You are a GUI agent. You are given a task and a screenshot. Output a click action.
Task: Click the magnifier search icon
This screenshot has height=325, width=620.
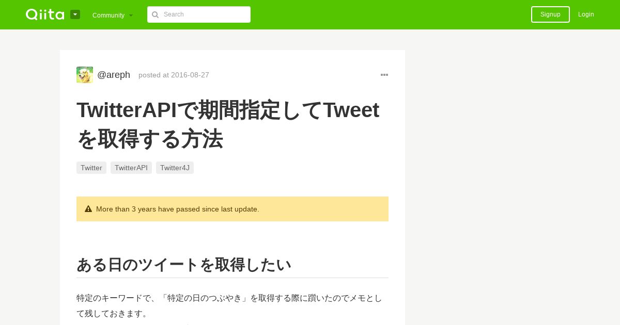155,15
